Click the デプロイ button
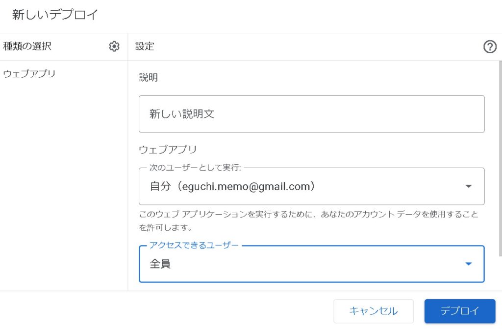 pos(459,311)
